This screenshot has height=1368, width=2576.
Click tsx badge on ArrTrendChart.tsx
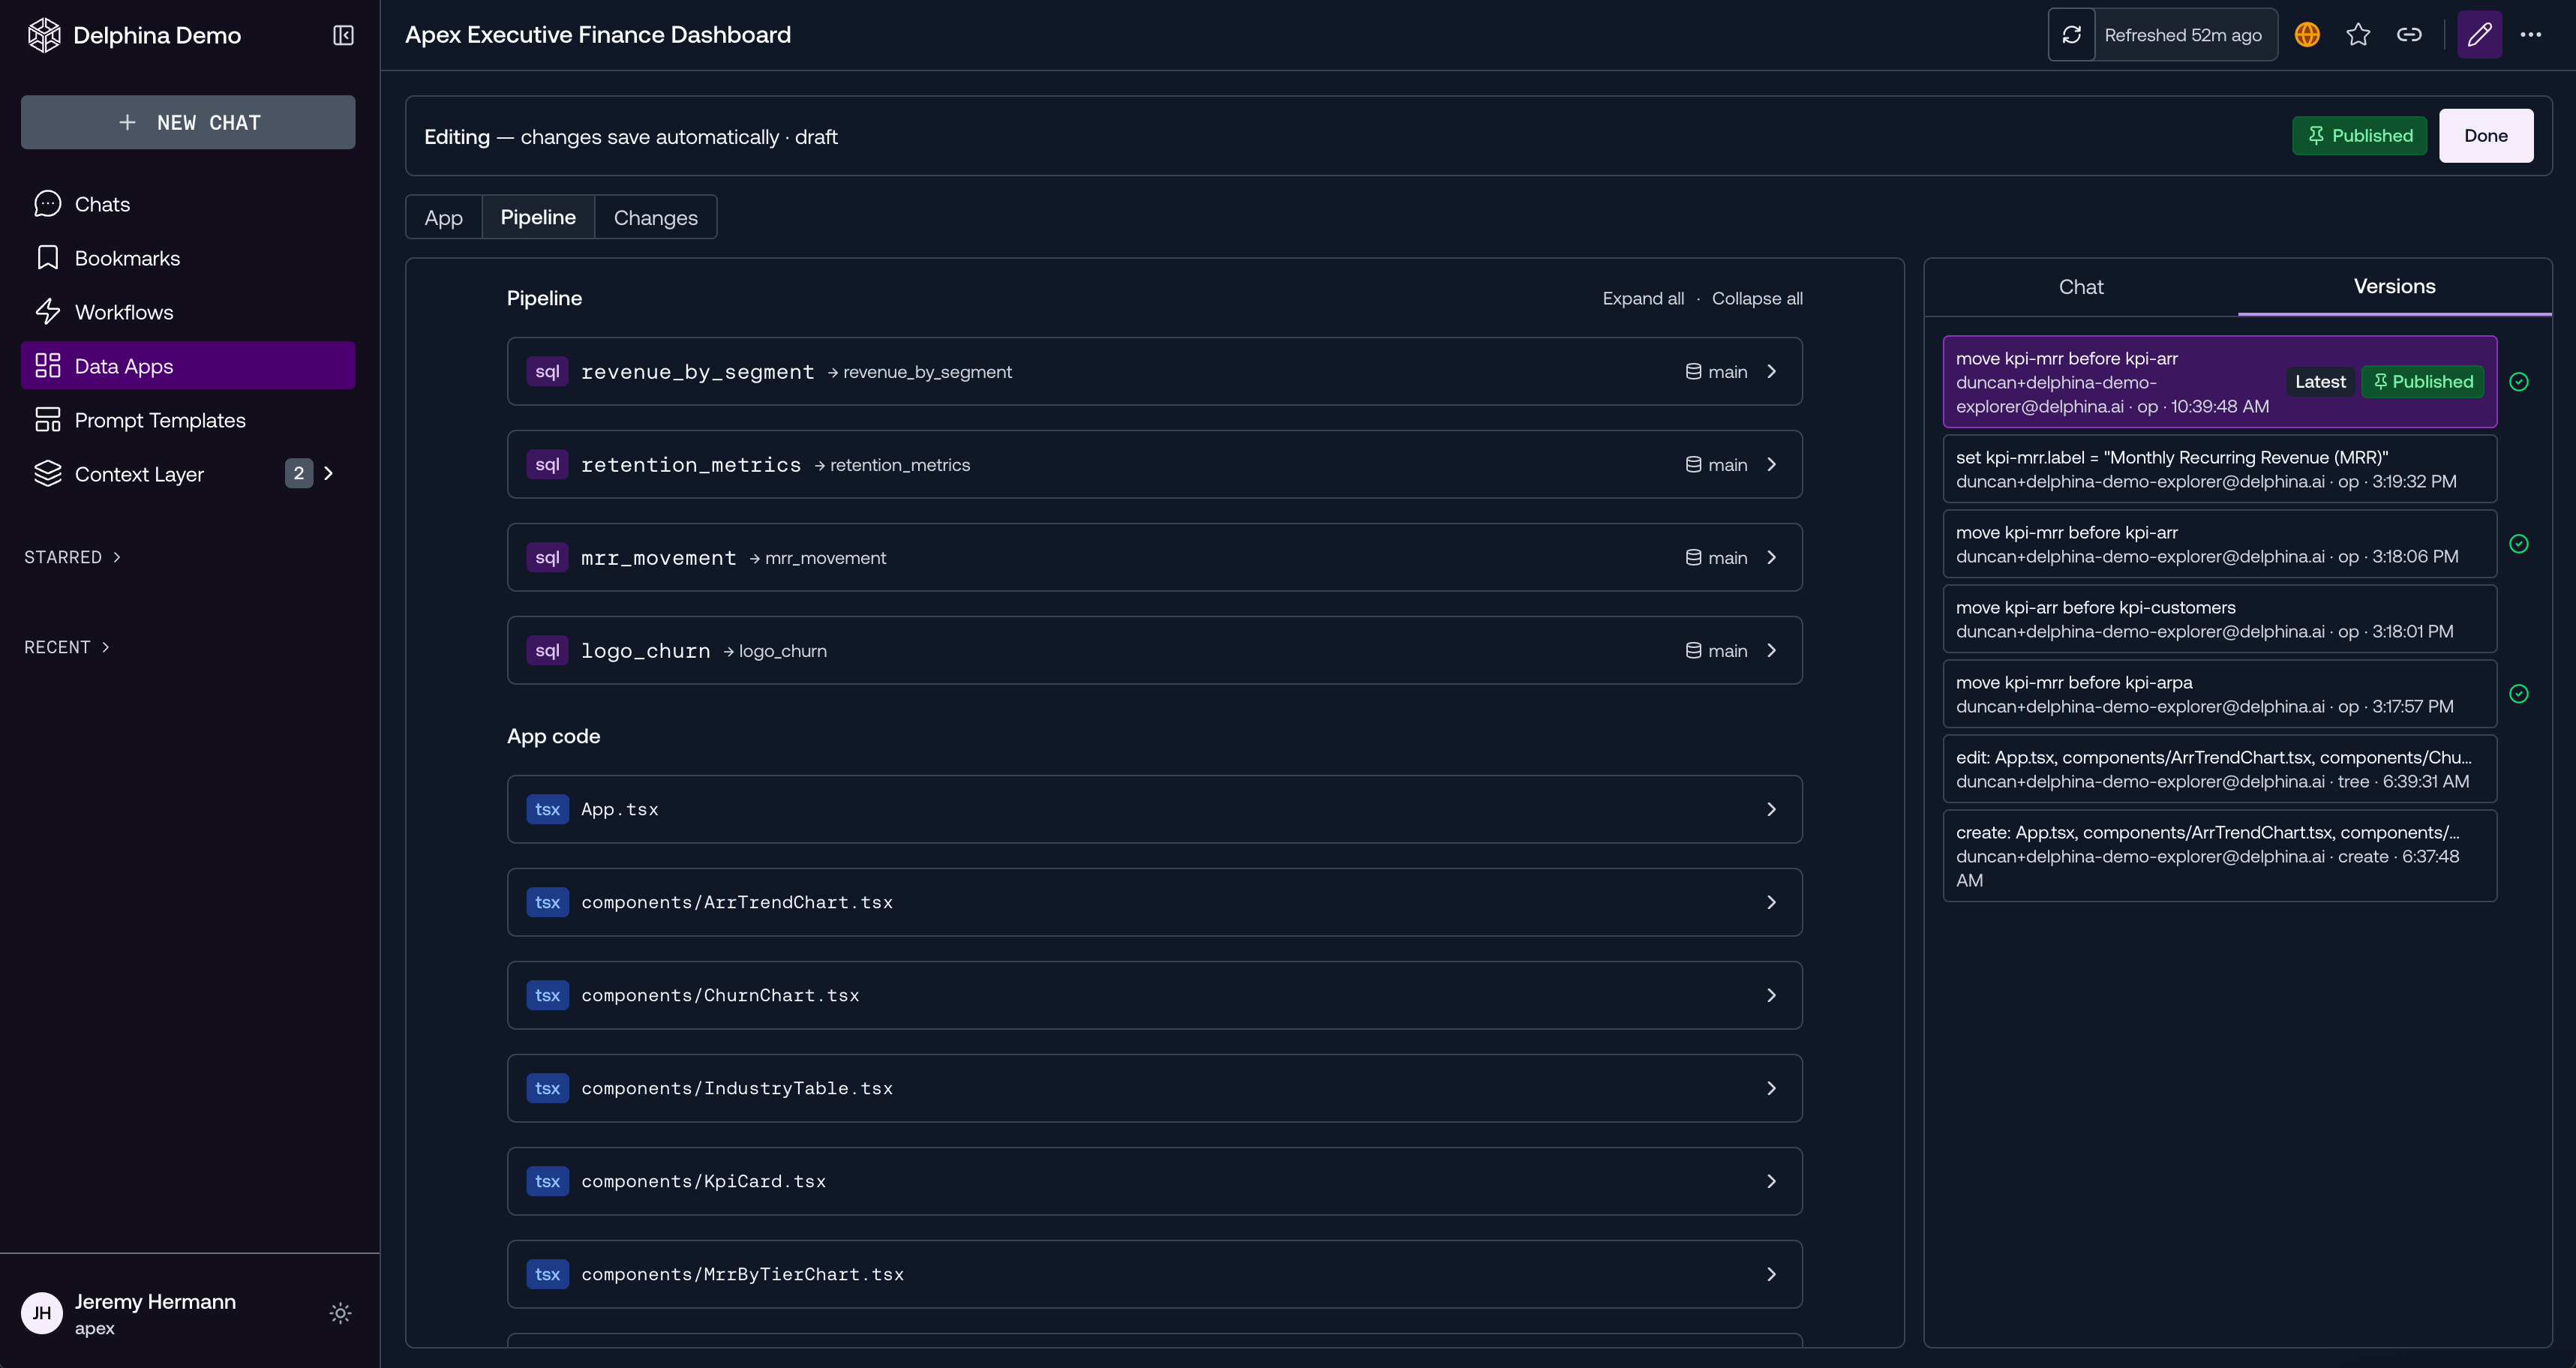(x=547, y=902)
